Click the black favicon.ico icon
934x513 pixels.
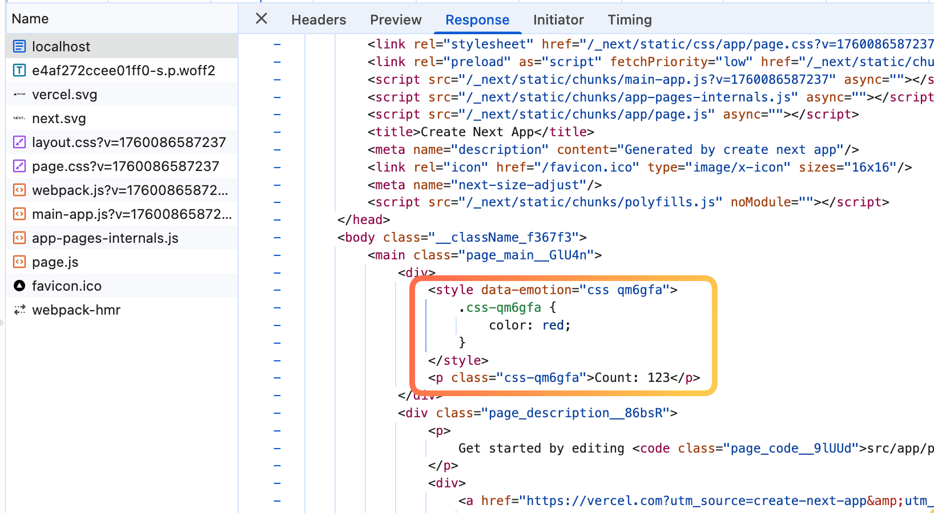[19, 286]
